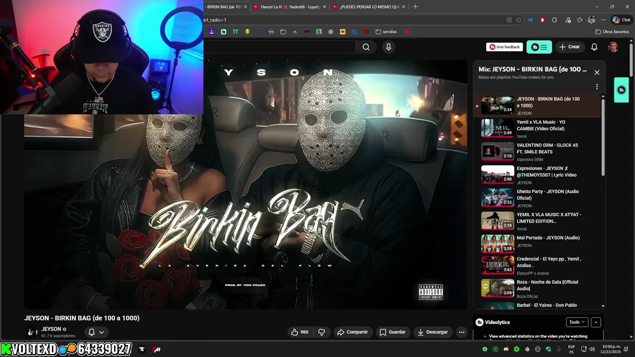Open the sonidos bookmarks folder
635x357 pixels.
pos(386,32)
